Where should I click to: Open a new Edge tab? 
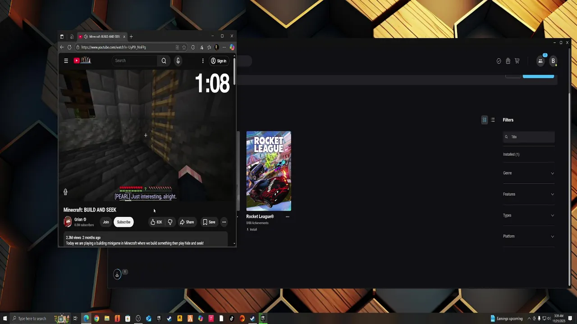point(131,36)
